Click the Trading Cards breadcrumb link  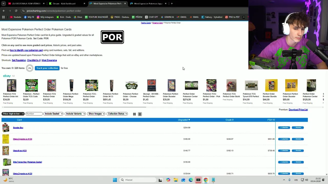(146, 23)
